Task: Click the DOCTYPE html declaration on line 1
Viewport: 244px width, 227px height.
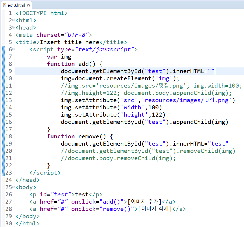Action: (x=41, y=13)
